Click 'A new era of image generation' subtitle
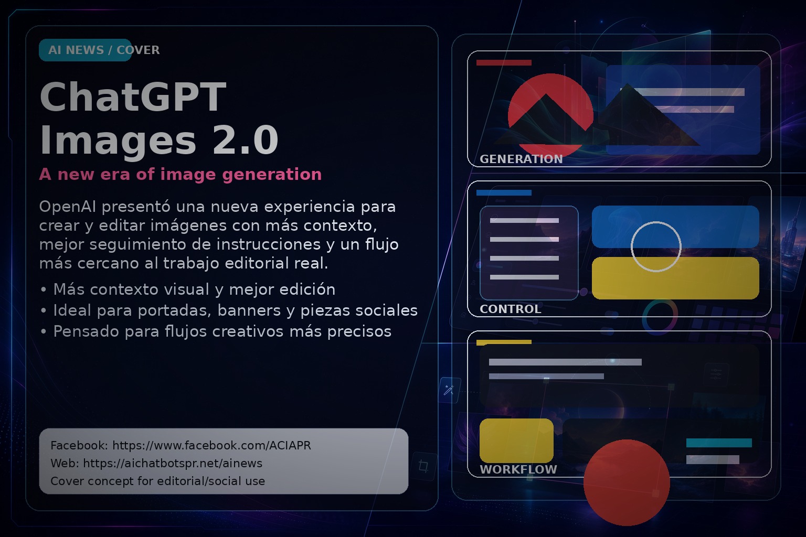806x537 pixels. pyautogui.click(x=181, y=174)
